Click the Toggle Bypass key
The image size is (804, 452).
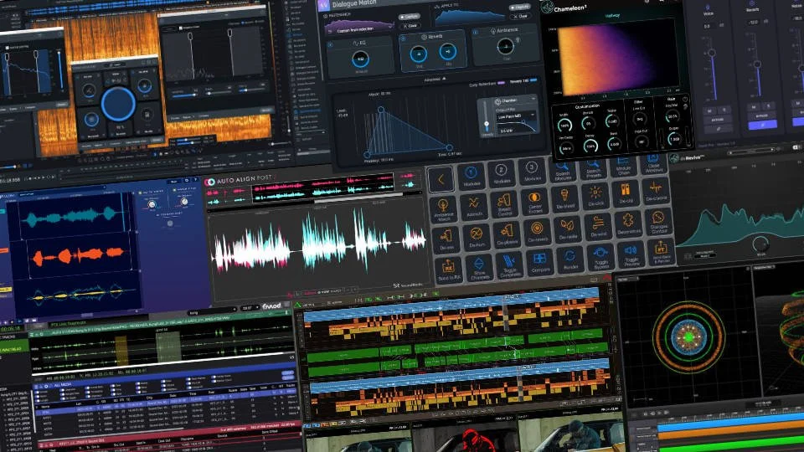point(600,256)
